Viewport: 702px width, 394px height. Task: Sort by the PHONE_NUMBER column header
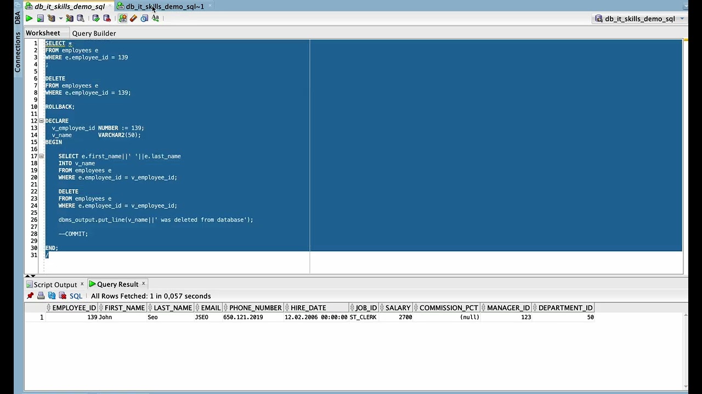253,308
